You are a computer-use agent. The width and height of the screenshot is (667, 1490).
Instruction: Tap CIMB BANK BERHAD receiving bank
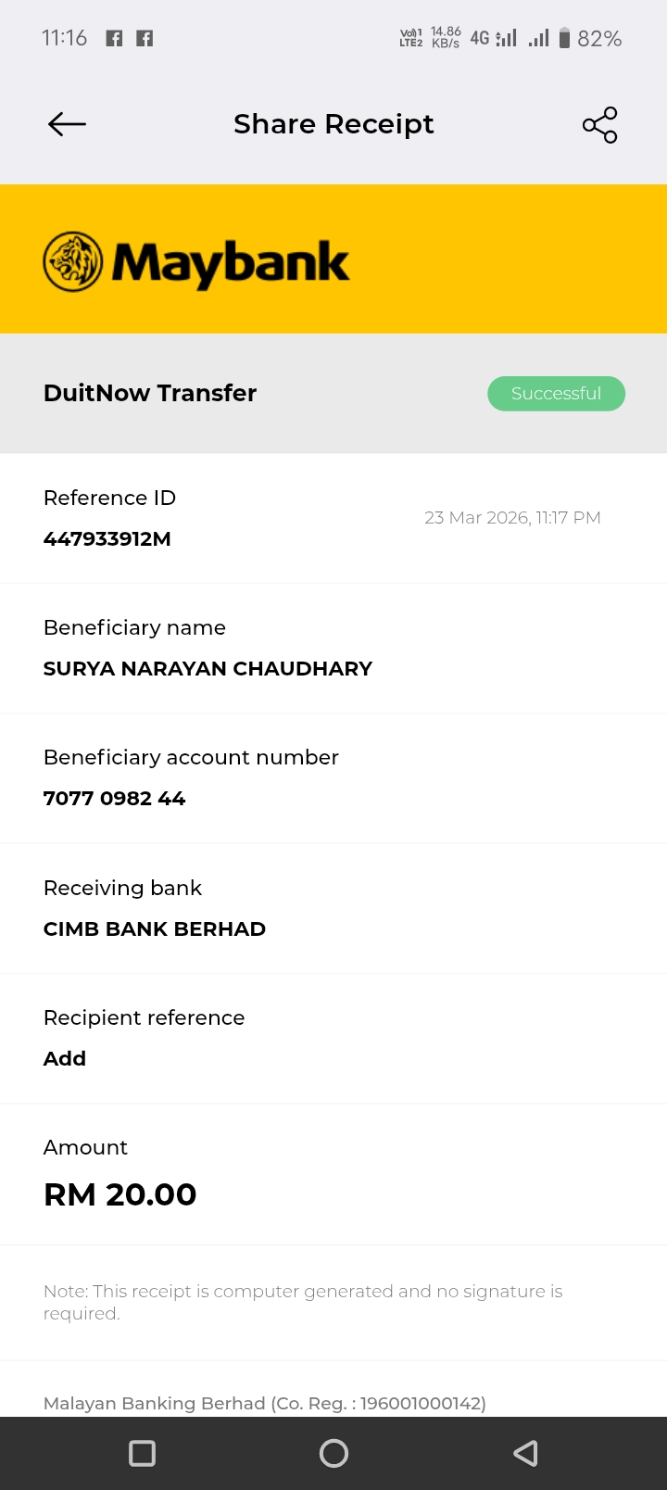pyautogui.click(x=155, y=928)
